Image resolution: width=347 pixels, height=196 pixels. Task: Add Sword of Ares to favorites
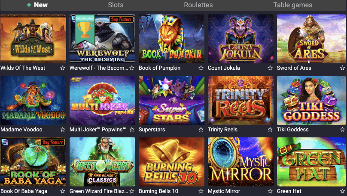tap(342, 68)
